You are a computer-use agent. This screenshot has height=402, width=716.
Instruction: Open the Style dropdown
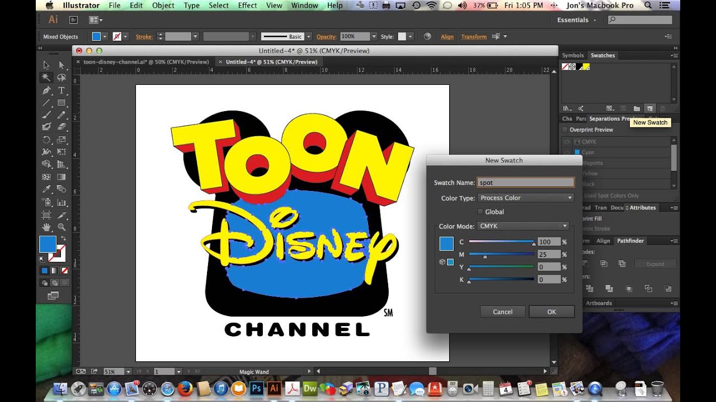pyautogui.click(x=410, y=36)
